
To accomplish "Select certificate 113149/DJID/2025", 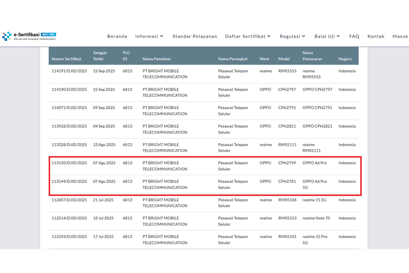I will (69, 181).
